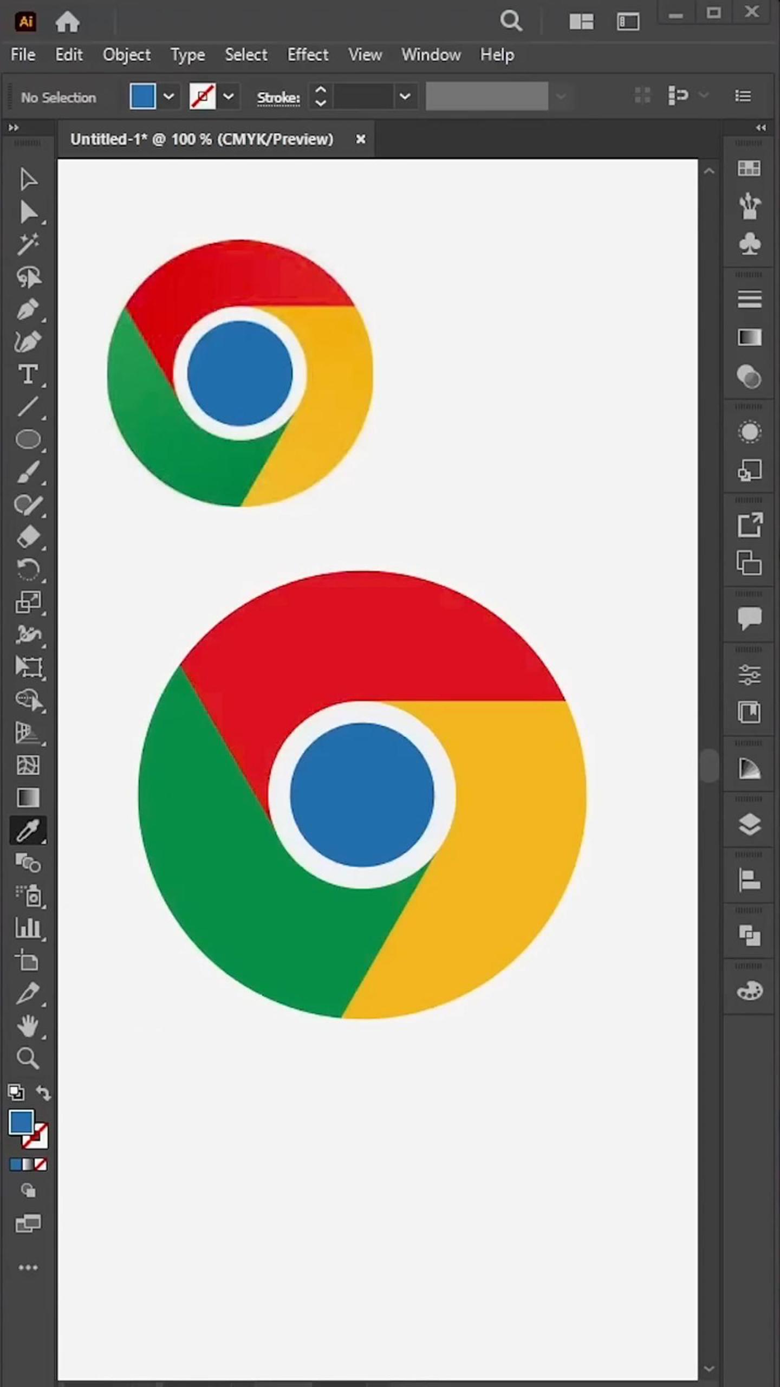Select the Paintbrush tool
Image resolution: width=780 pixels, height=1387 pixels.
tap(28, 472)
